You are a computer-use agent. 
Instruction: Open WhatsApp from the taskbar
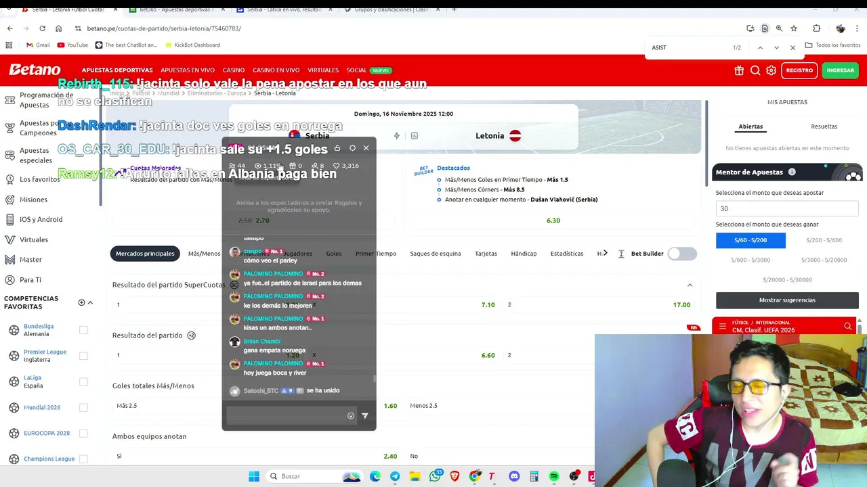[x=435, y=476]
